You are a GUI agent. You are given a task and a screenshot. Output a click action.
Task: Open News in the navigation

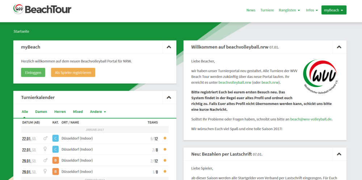coord(251,10)
